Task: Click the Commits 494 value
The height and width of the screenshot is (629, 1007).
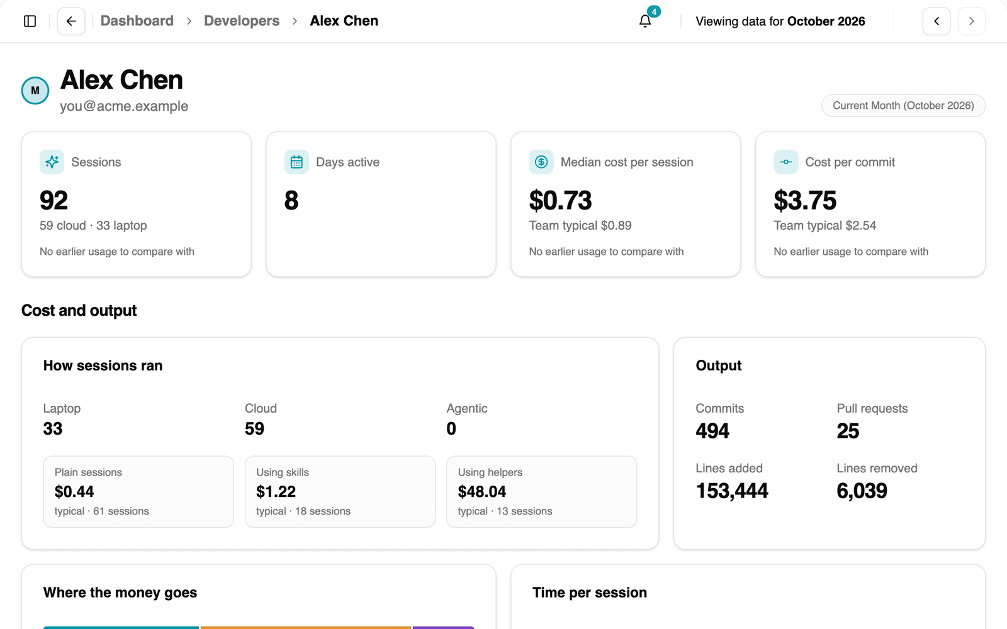Action: pos(712,431)
